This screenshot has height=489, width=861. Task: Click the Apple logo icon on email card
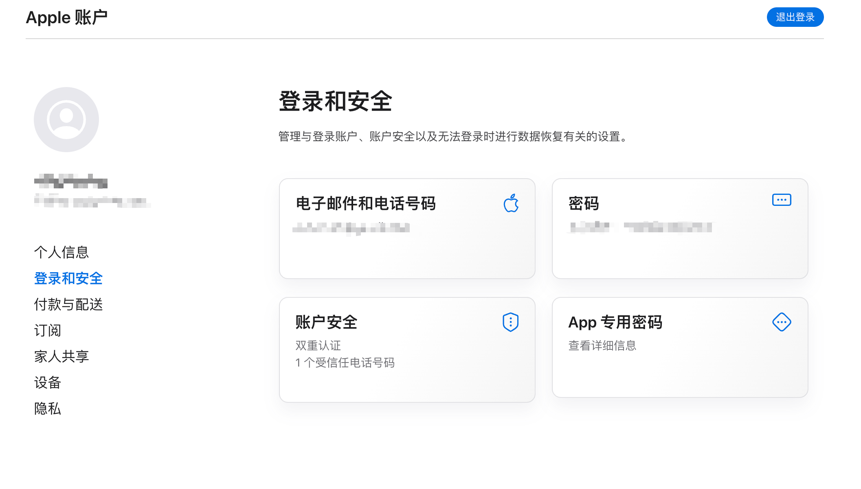click(511, 203)
